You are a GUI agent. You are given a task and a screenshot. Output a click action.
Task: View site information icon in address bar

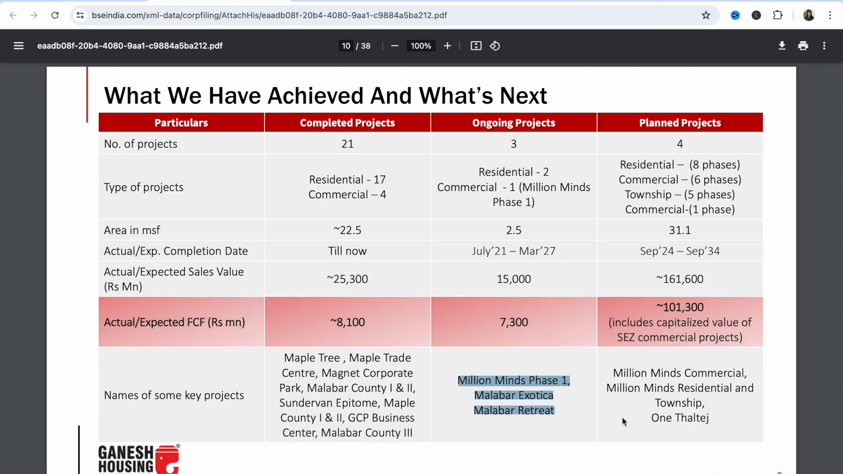tap(80, 15)
